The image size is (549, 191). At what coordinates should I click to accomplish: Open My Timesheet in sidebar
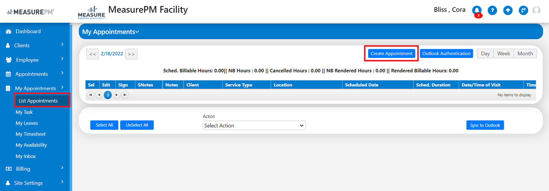pyautogui.click(x=31, y=134)
